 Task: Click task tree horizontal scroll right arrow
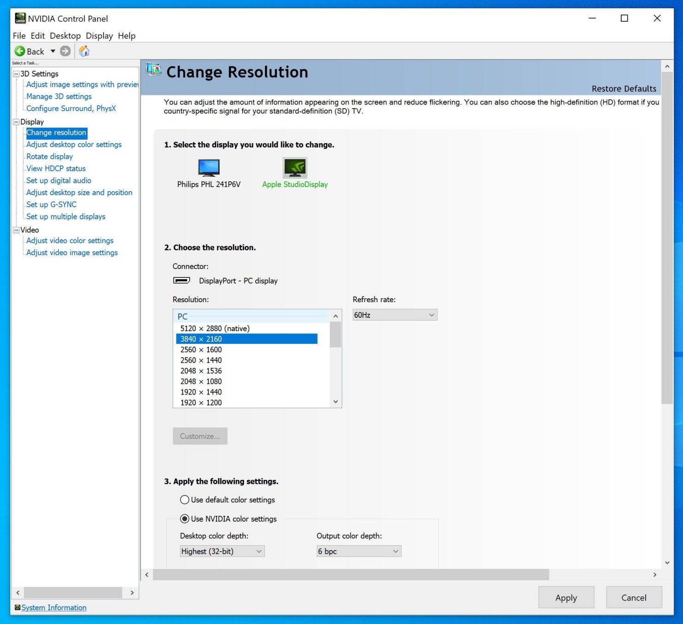coord(132,593)
